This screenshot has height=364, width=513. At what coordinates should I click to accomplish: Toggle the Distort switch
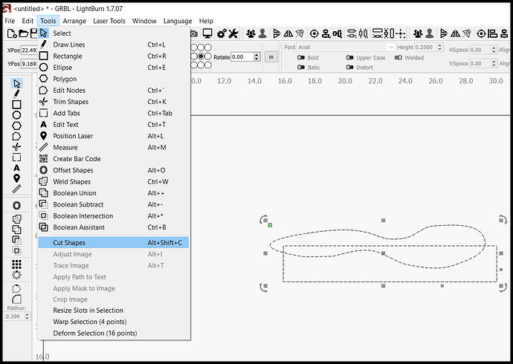pyautogui.click(x=349, y=68)
